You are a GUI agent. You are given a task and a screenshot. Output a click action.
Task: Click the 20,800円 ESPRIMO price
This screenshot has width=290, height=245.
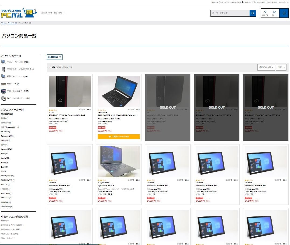pyautogui.click(x=53, y=131)
